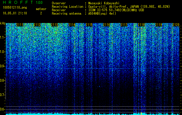Image resolution: width=182 pixels, height=115 pixels.
Task: Click the HROFFT 1.00 title text
Action: 23,2
